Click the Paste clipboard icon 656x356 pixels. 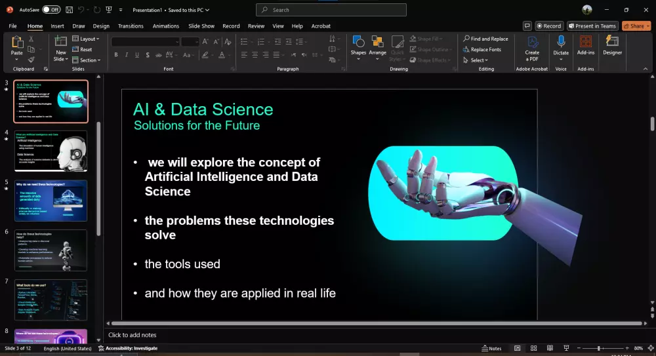coord(17,42)
